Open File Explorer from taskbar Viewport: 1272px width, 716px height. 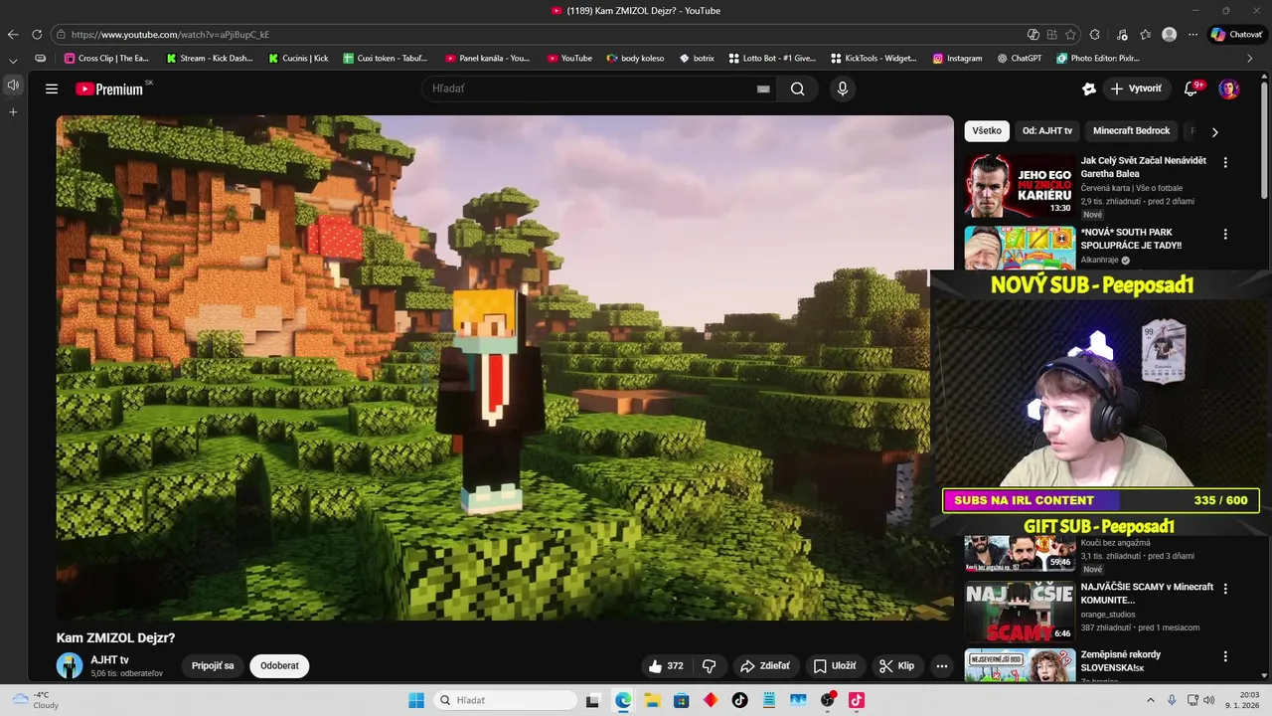click(x=652, y=700)
